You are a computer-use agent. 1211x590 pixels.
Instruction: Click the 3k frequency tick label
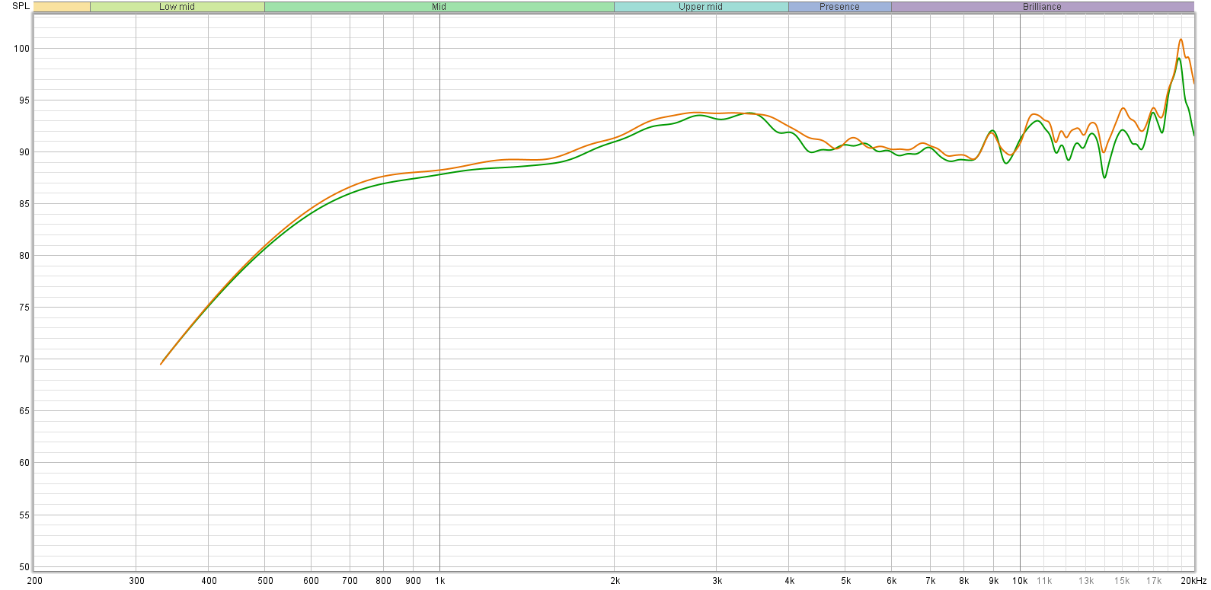pyautogui.click(x=717, y=581)
